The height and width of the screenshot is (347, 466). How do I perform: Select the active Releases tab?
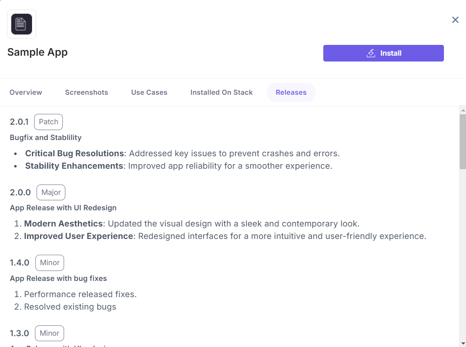(291, 92)
